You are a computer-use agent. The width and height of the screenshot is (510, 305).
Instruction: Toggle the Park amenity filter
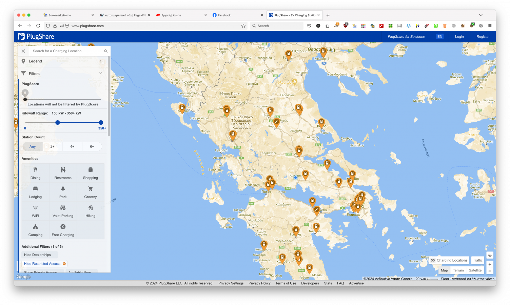point(63,192)
